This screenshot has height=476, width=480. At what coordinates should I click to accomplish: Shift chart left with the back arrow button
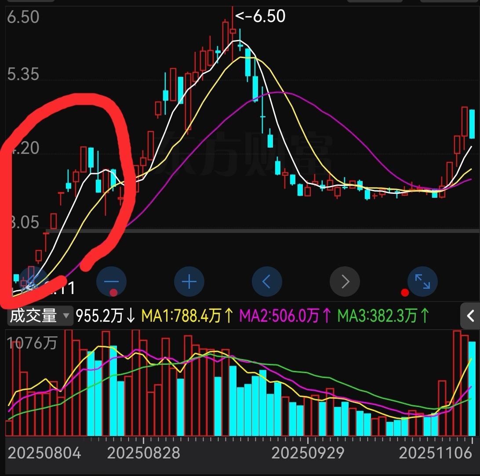[x=267, y=281]
